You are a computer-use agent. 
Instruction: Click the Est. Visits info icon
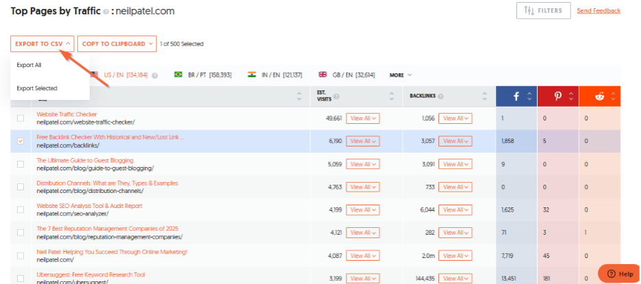click(336, 97)
